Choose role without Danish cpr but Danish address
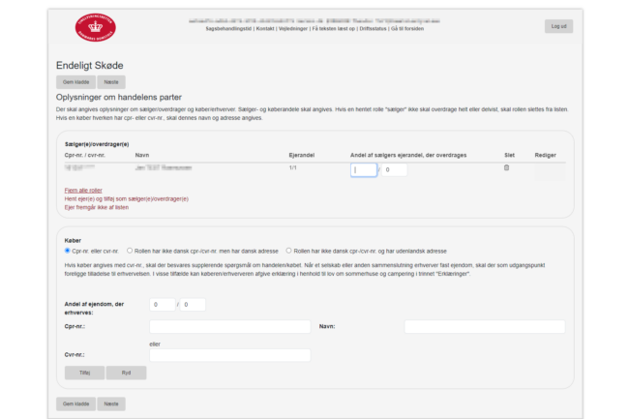 point(130,250)
